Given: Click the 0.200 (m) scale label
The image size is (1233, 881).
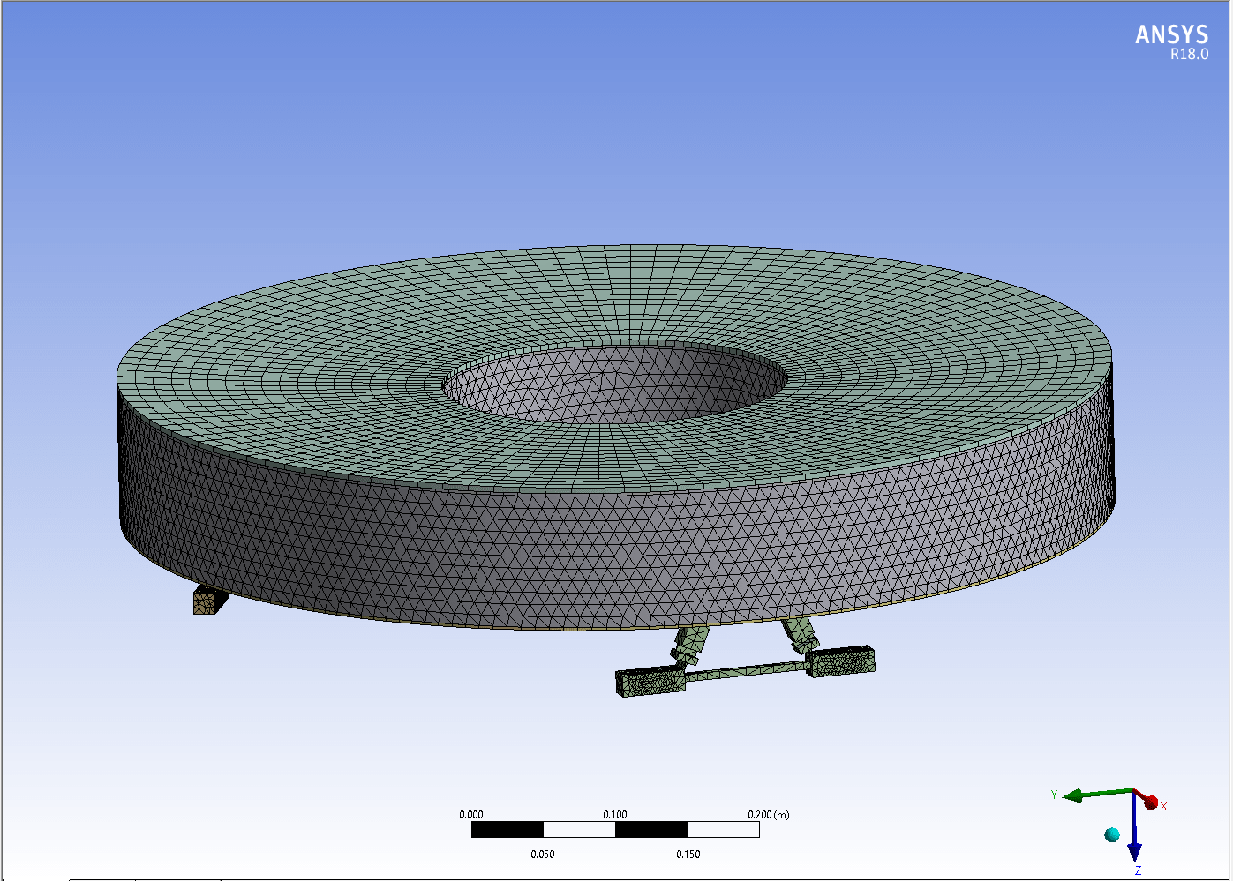Looking at the screenshot, I should pyautogui.click(x=768, y=815).
